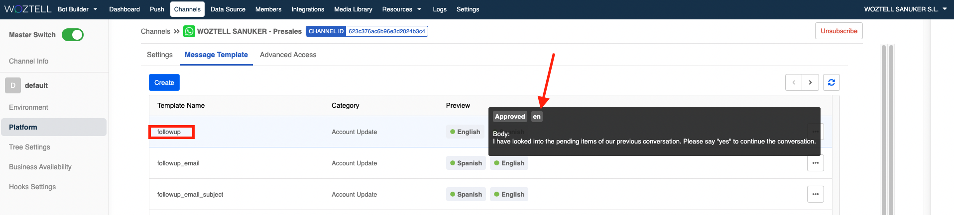
Task: Switch to the channel Settings tab
Action: click(160, 55)
